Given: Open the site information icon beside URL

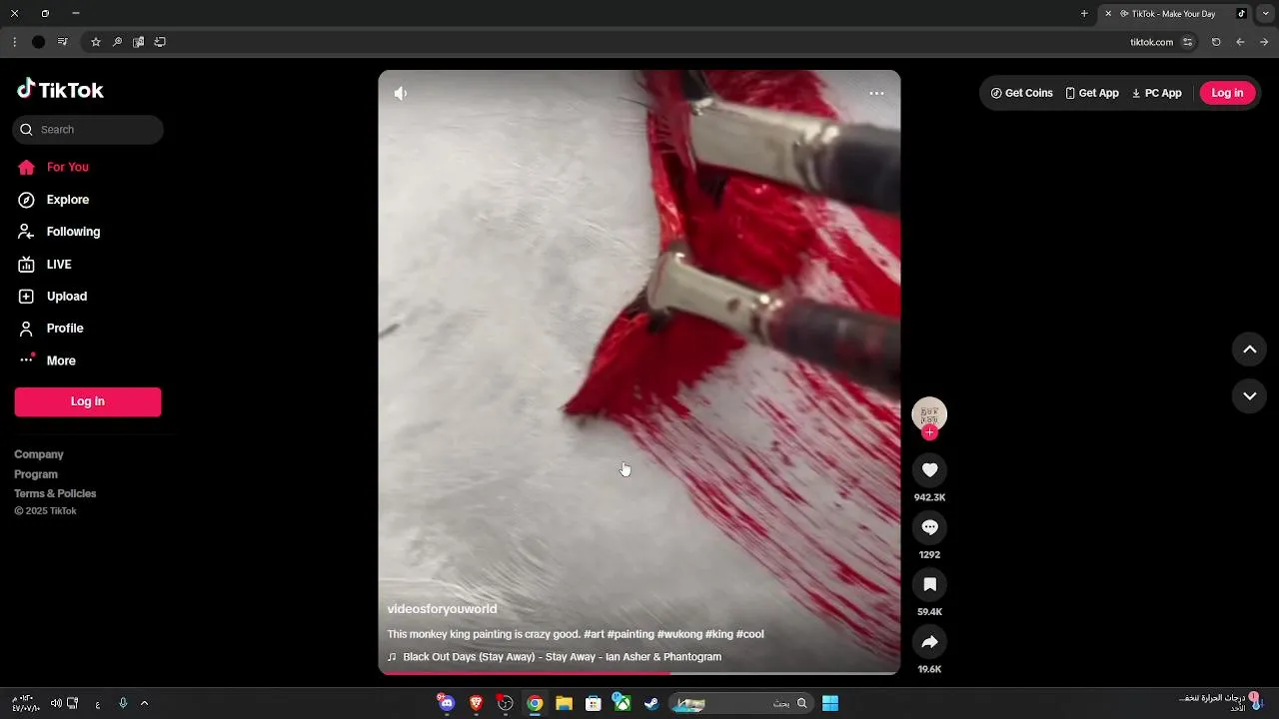Looking at the screenshot, I should 1187,42.
